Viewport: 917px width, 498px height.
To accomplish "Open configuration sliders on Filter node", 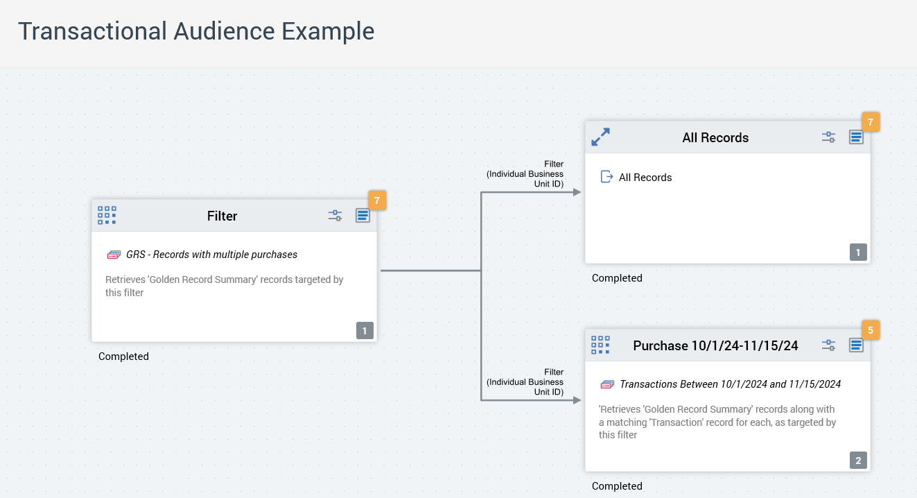I will pyautogui.click(x=335, y=216).
